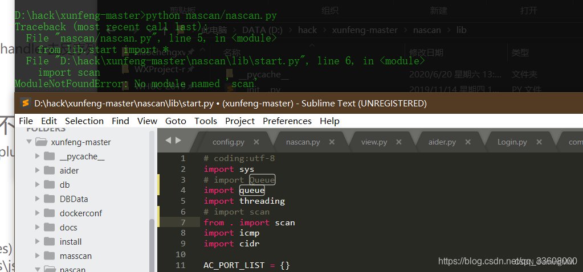
Task: Close the nascan.py tab
Action: tap(332, 142)
